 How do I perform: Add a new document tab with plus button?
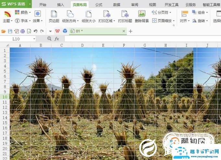131,31
